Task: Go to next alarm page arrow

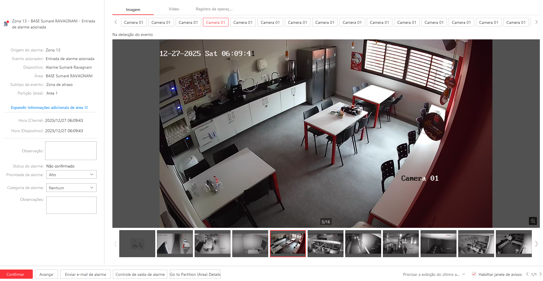Action: pos(540,274)
